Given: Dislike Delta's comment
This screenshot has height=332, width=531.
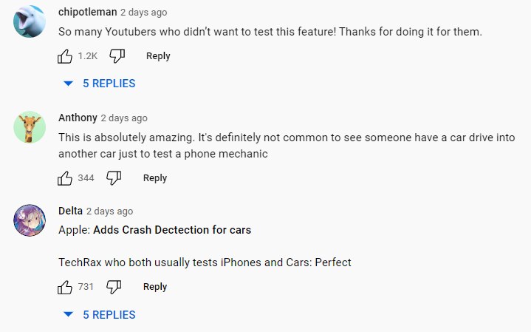Looking at the screenshot, I should (x=114, y=286).
